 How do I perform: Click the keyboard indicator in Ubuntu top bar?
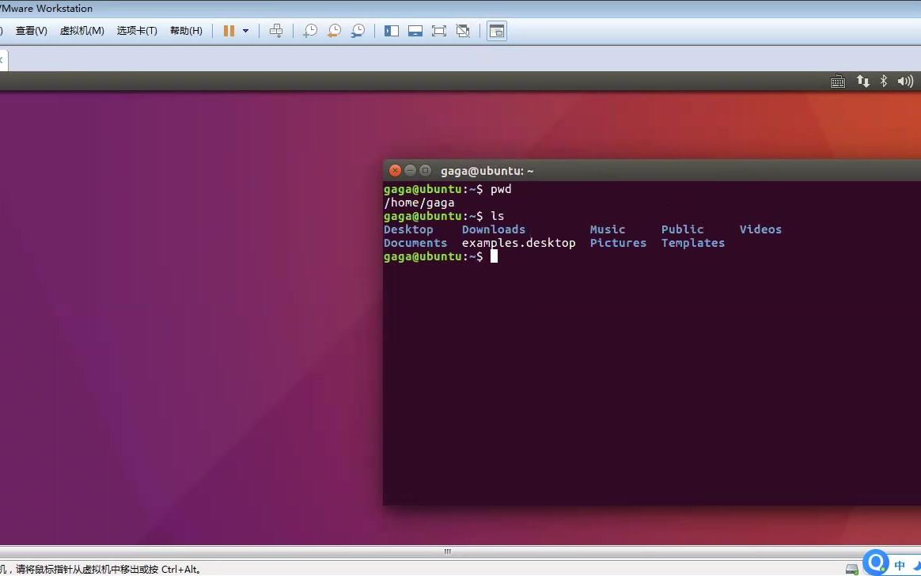(x=838, y=81)
